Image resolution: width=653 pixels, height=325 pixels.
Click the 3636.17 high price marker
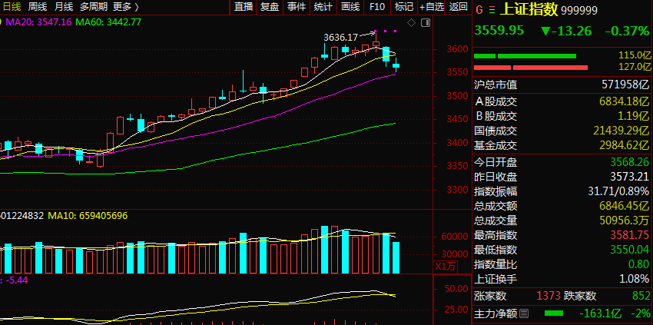coord(340,38)
